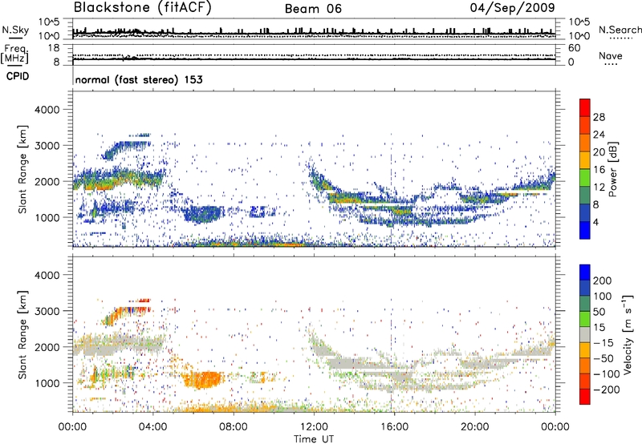Click the Nave legend label

coord(611,55)
